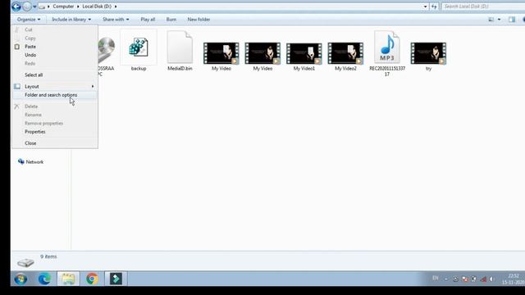Choose Close from the Organize menu
Image resolution: width=525 pixels, height=295 pixels.
click(x=55, y=143)
